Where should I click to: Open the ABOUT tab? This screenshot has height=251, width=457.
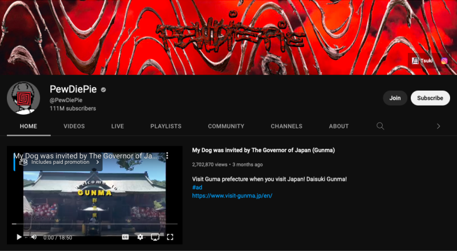[339, 126]
